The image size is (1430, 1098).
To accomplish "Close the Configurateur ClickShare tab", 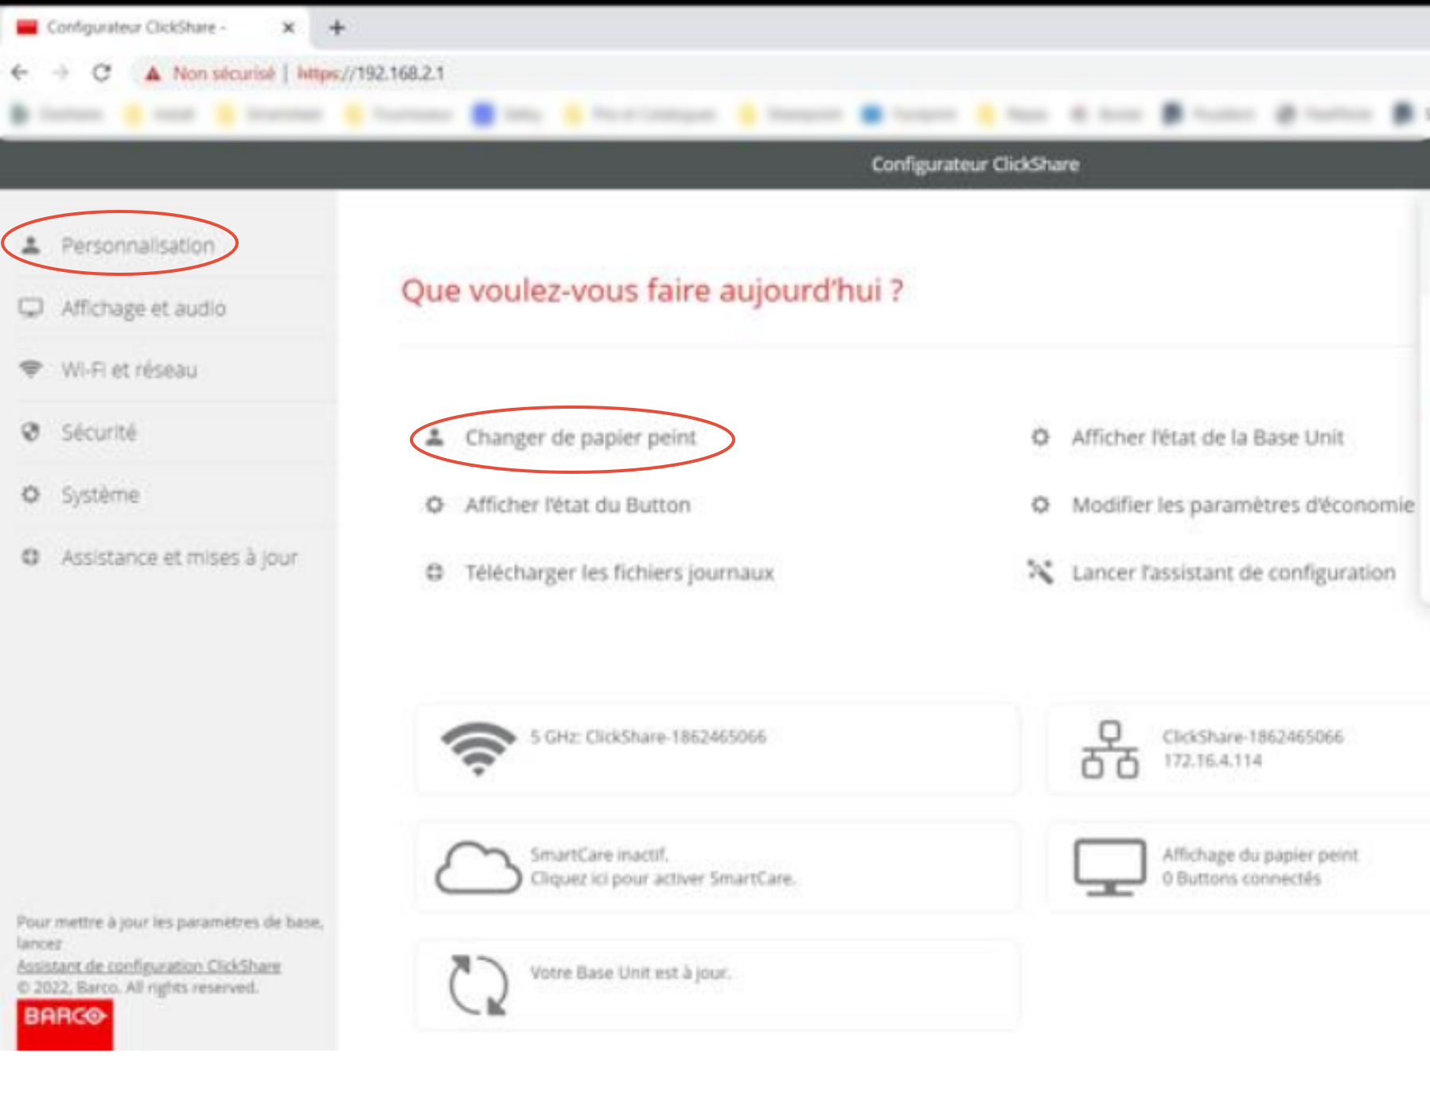I will tap(288, 28).
